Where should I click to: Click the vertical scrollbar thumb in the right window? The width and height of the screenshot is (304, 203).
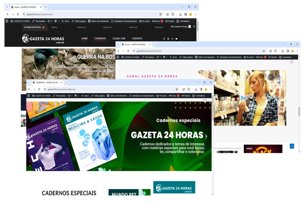point(299,112)
